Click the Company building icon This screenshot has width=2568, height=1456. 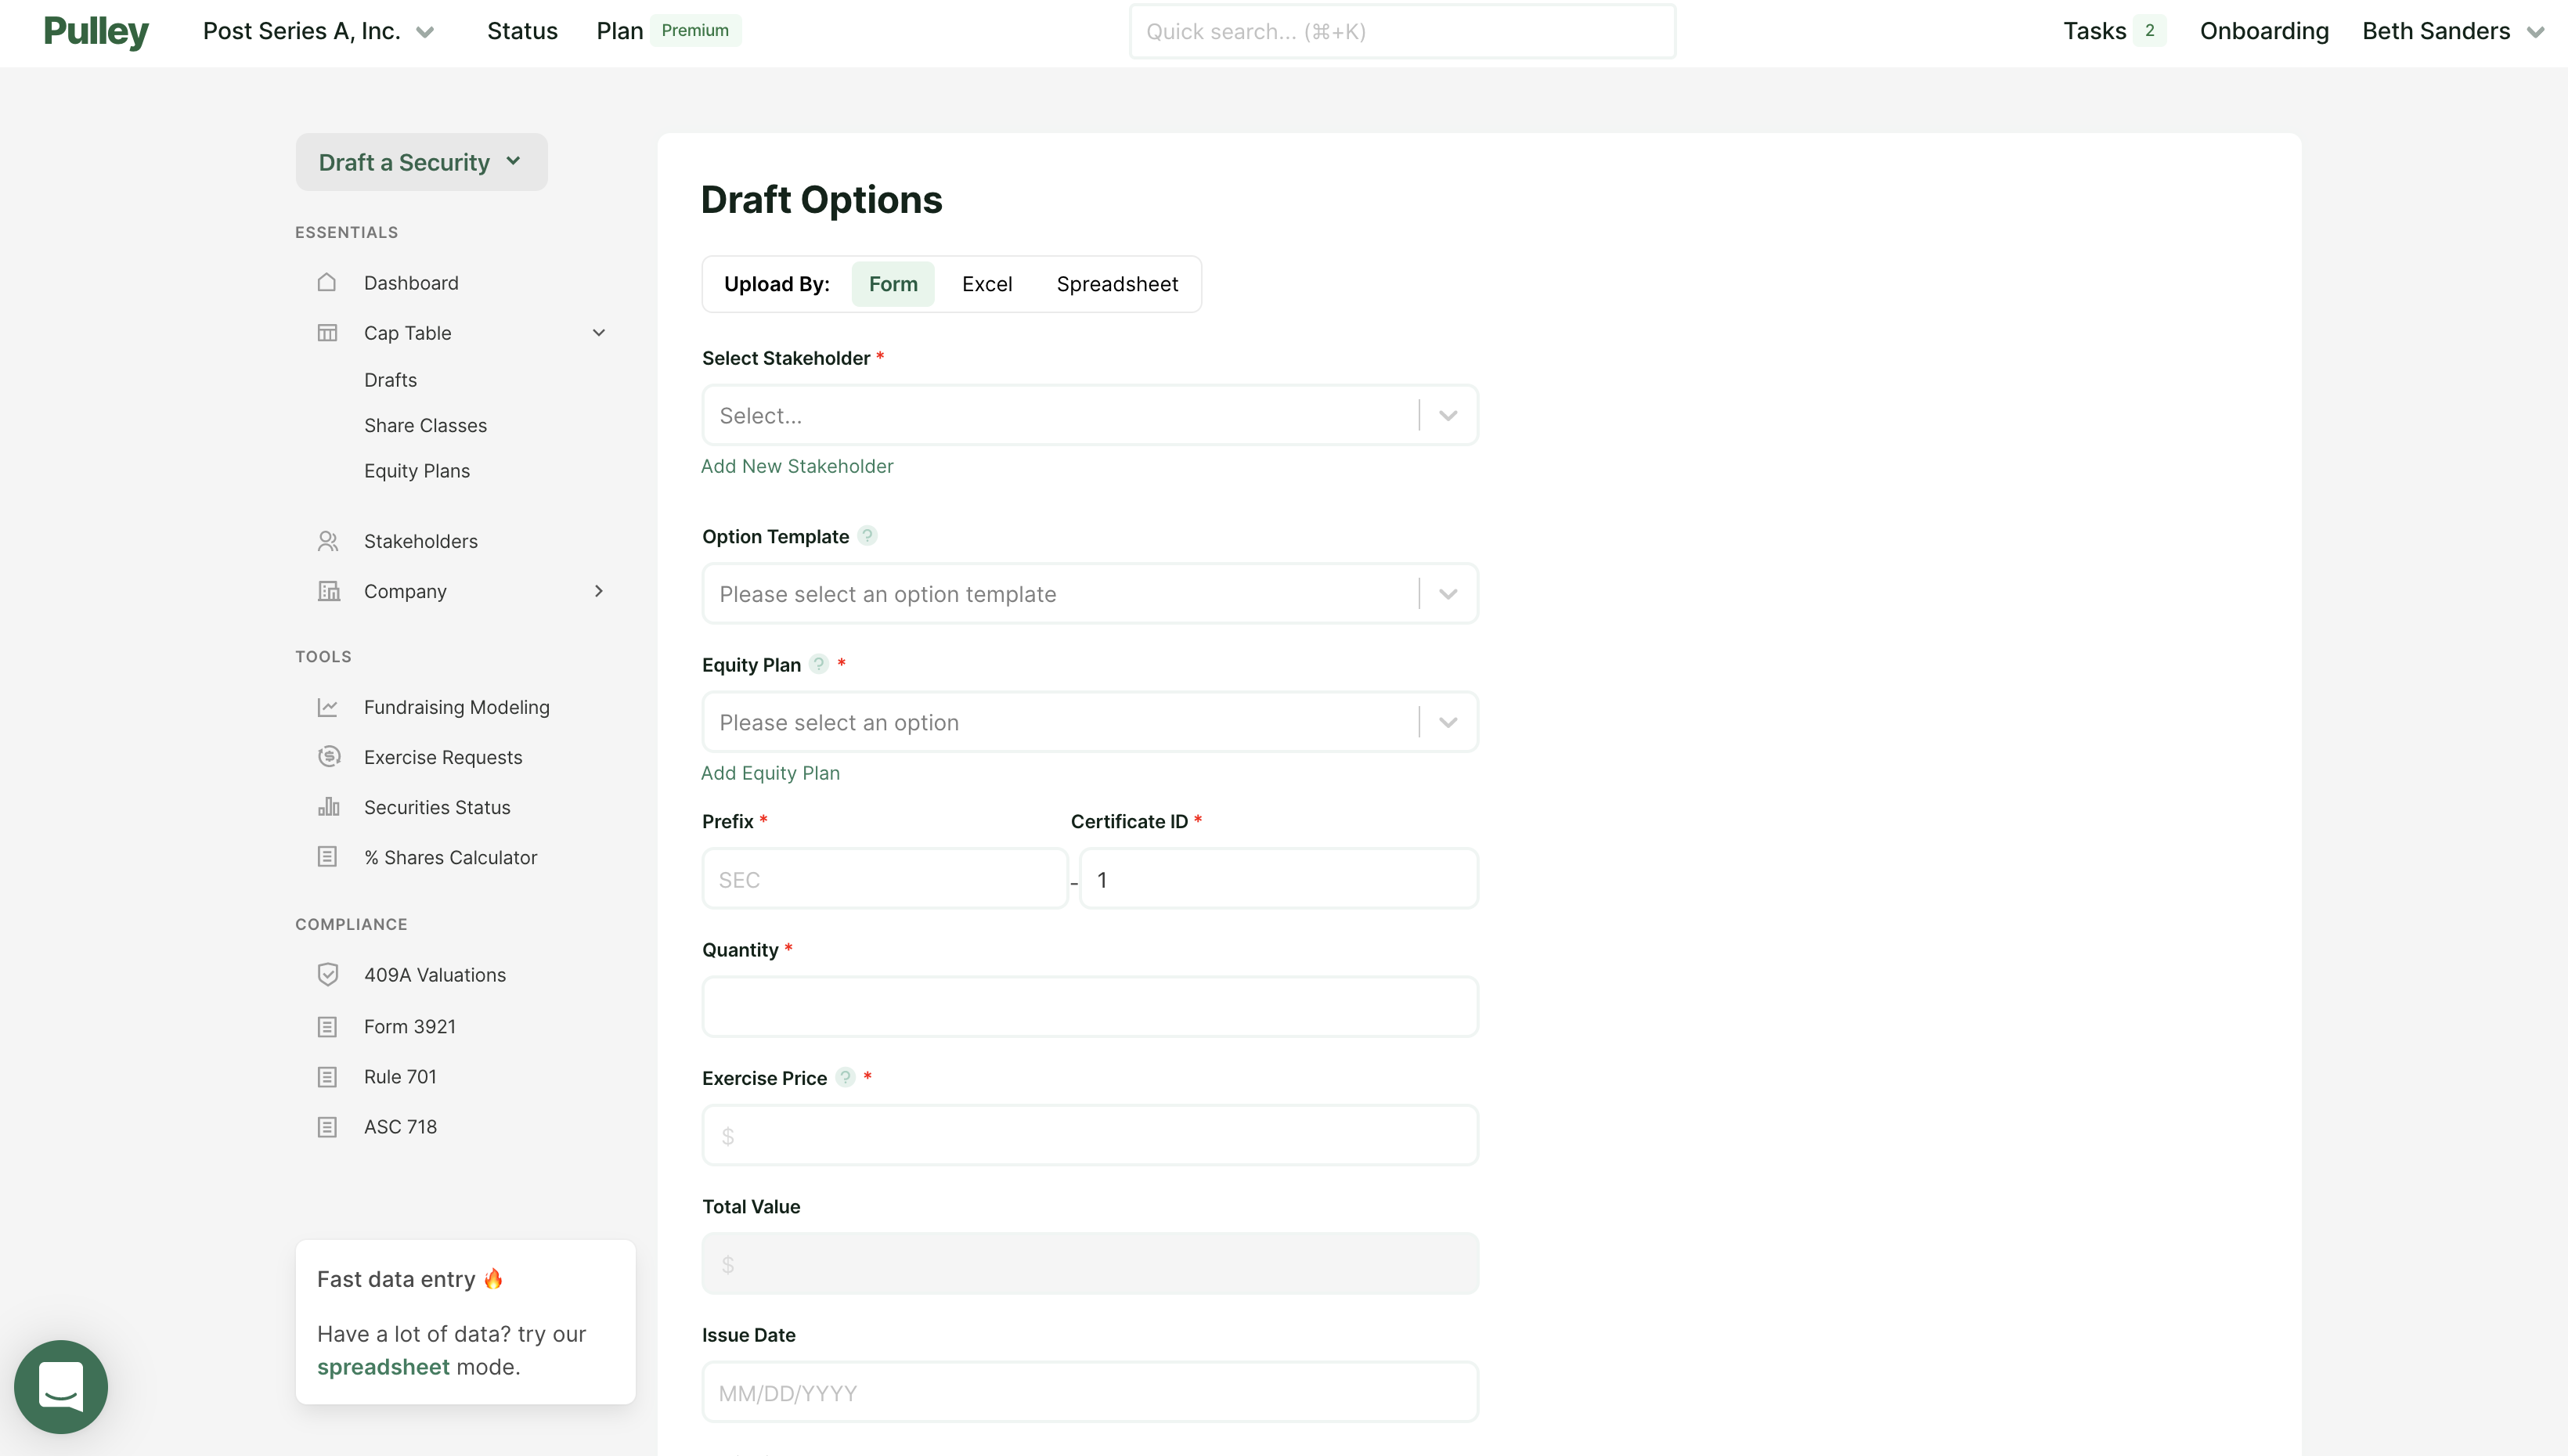330,590
